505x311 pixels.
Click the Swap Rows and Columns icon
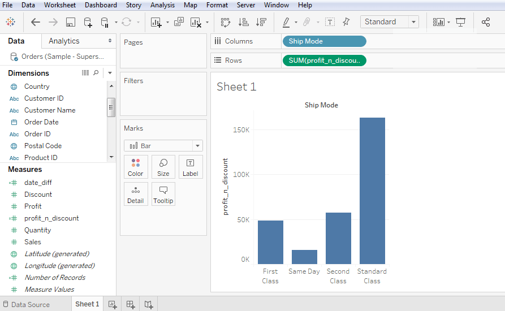pyautogui.click(x=226, y=22)
